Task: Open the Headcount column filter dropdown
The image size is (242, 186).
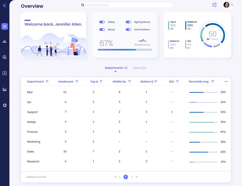Action: pyautogui.click(x=77, y=81)
